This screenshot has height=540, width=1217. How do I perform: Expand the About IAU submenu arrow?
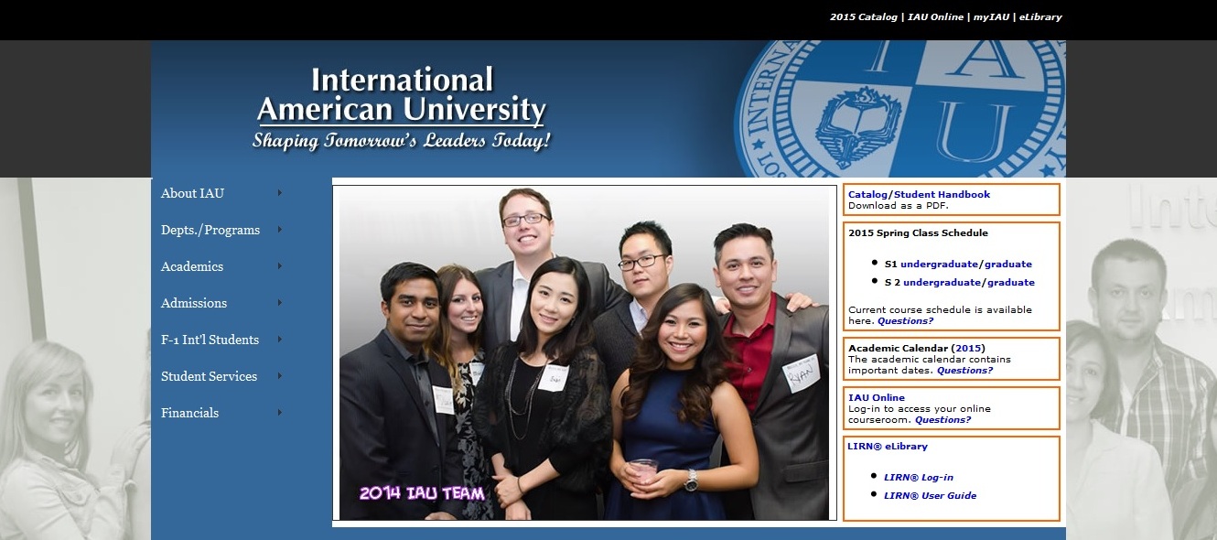click(280, 193)
